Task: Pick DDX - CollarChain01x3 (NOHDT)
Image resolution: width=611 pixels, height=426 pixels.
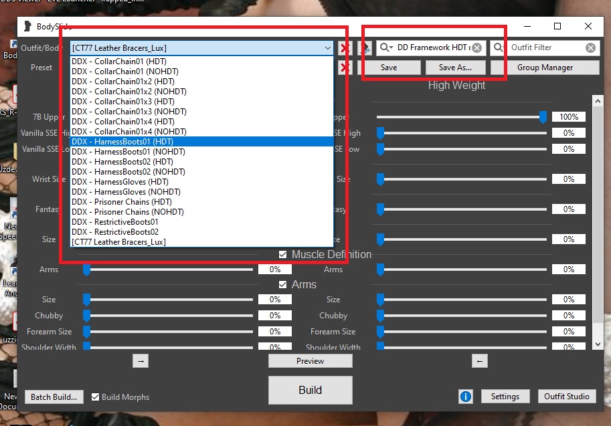Action: (x=202, y=112)
